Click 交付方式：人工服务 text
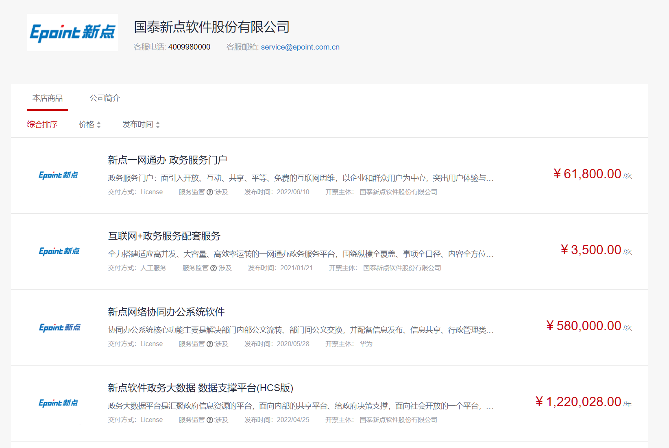 coord(137,268)
